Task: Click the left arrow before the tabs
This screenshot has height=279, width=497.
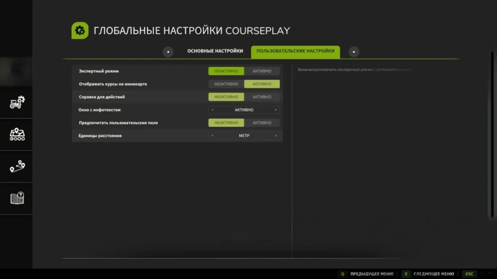Action: (x=168, y=51)
